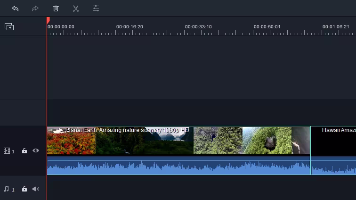The width and height of the screenshot is (356, 200).
Task: Click the audio waveform of the Planet Earth clip
Action: tap(178, 166)
